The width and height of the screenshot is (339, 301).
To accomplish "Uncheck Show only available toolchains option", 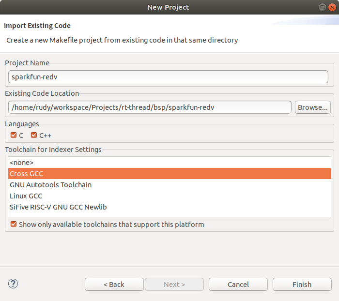I will coord(14,225).
